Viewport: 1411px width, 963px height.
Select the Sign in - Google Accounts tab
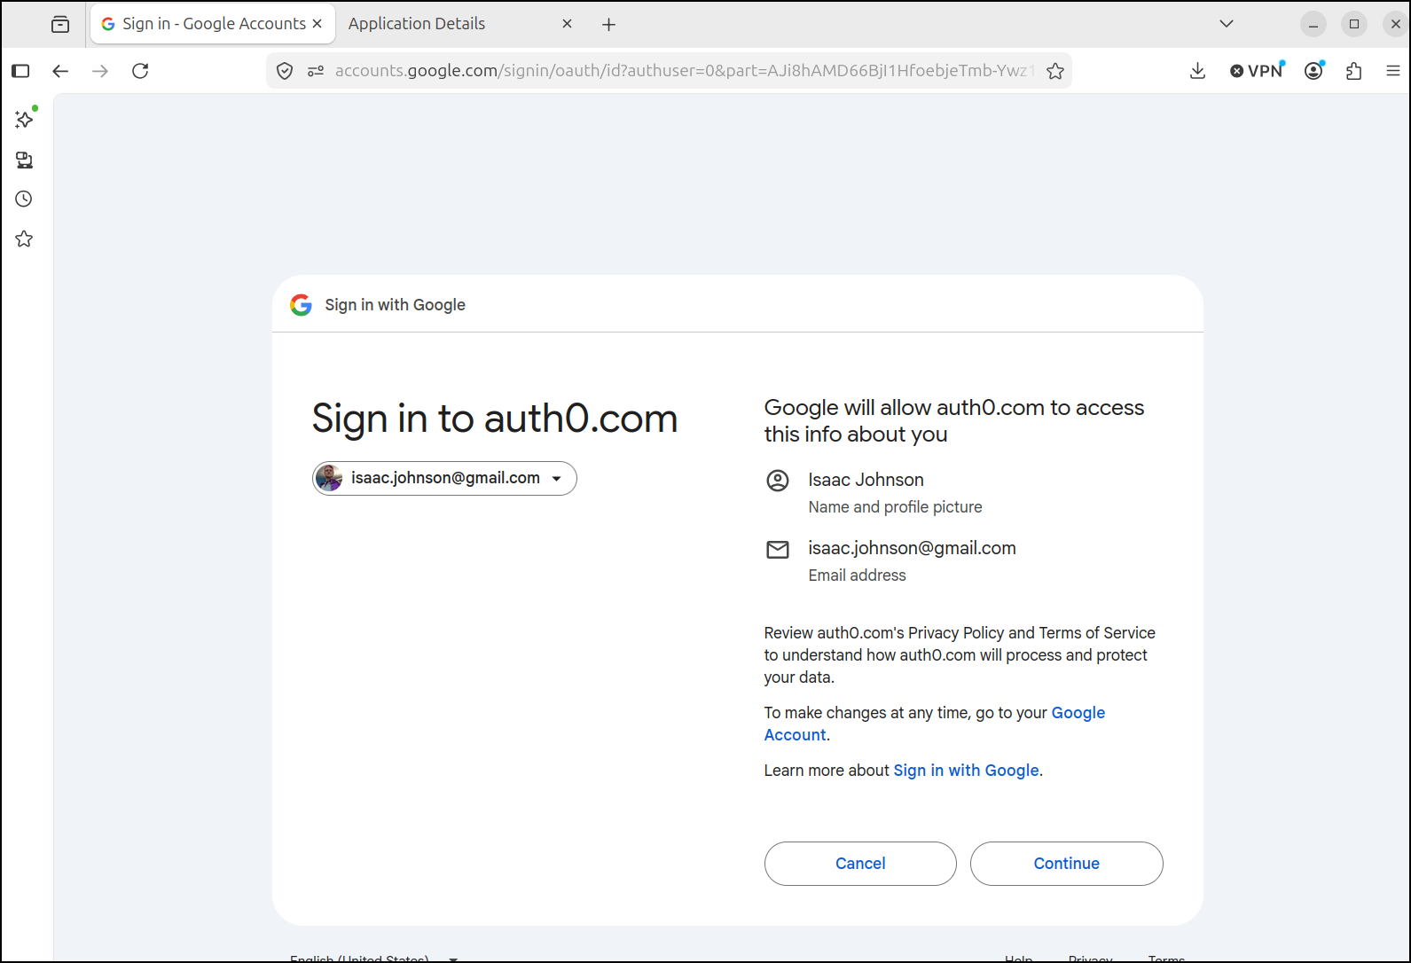[213, 24]
